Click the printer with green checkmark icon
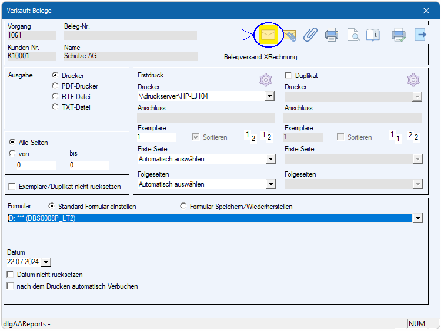The width and height of the screenshot is (441, 331). tap(399, 35)
